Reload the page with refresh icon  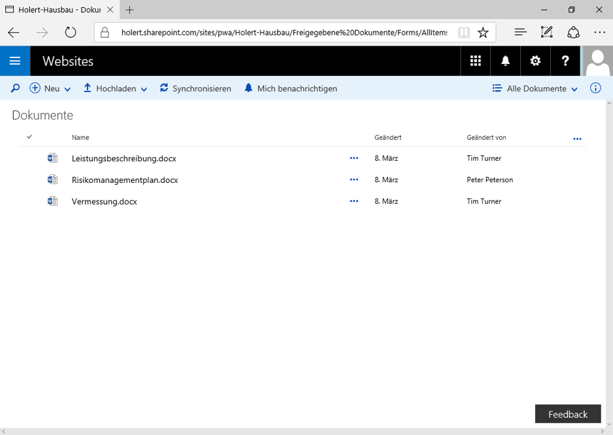(x=71, y=33)
